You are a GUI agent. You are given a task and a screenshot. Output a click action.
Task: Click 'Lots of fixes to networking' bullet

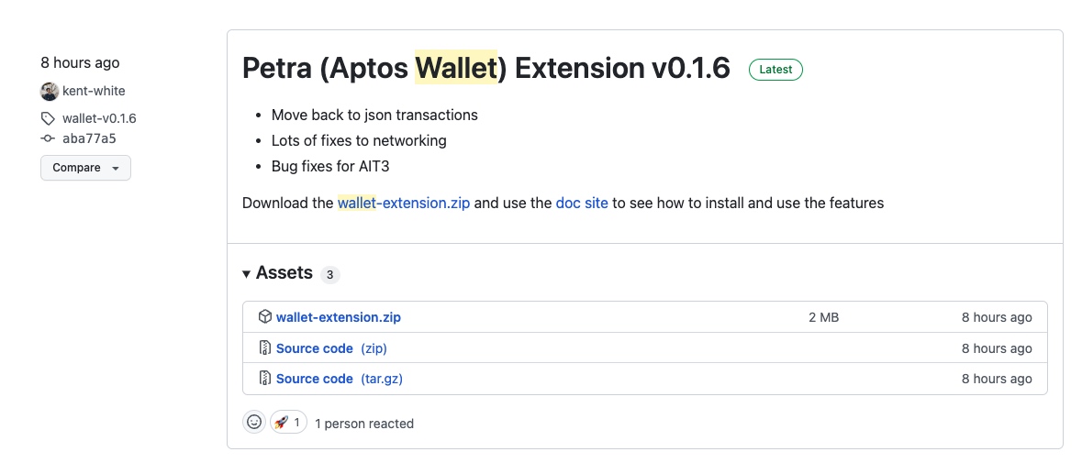[359, 140]
